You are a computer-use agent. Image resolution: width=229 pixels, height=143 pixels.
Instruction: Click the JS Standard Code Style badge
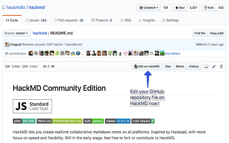pyautogui.click(x=32, y=106)
